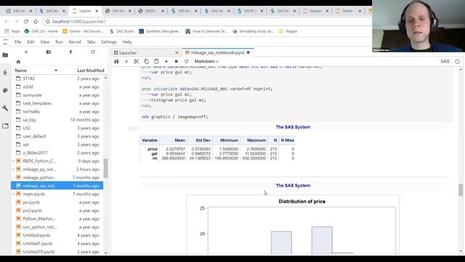
Task: Open the Running sessions sidebar icon
Action: [x=5, y=73]
